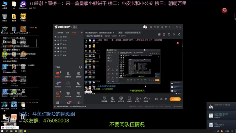
Task: Toggle visibility of 文本 4 source
Action: point(55,40)
